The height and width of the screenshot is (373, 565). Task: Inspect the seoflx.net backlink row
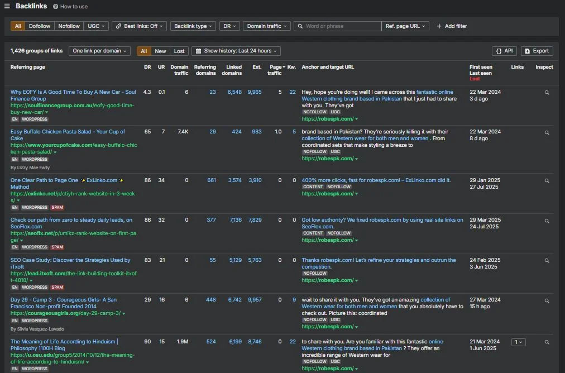pos(547,221)
